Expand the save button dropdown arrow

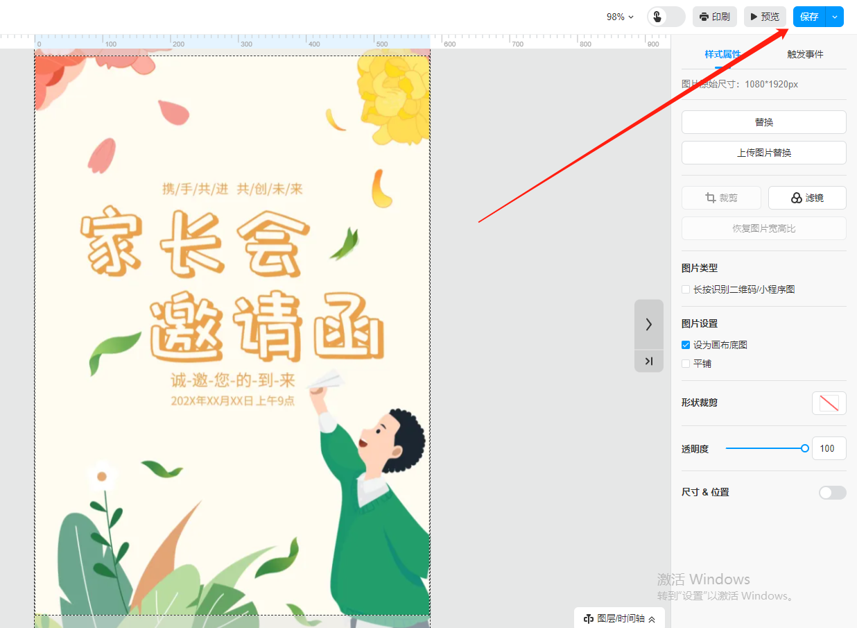(835, 17)
